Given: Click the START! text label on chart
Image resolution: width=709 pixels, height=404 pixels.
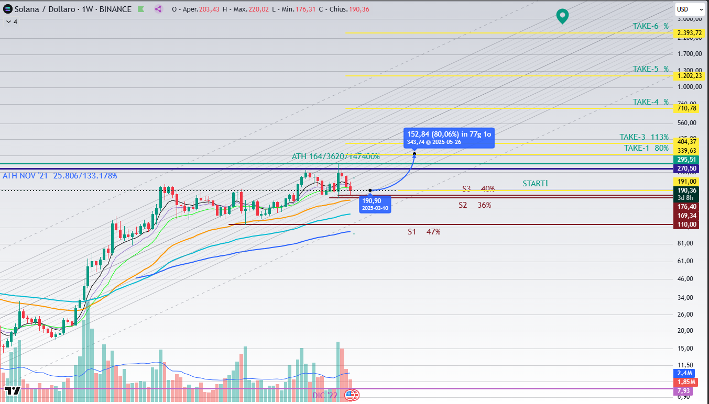Looking at the screenshot, I should coord(535,184).
